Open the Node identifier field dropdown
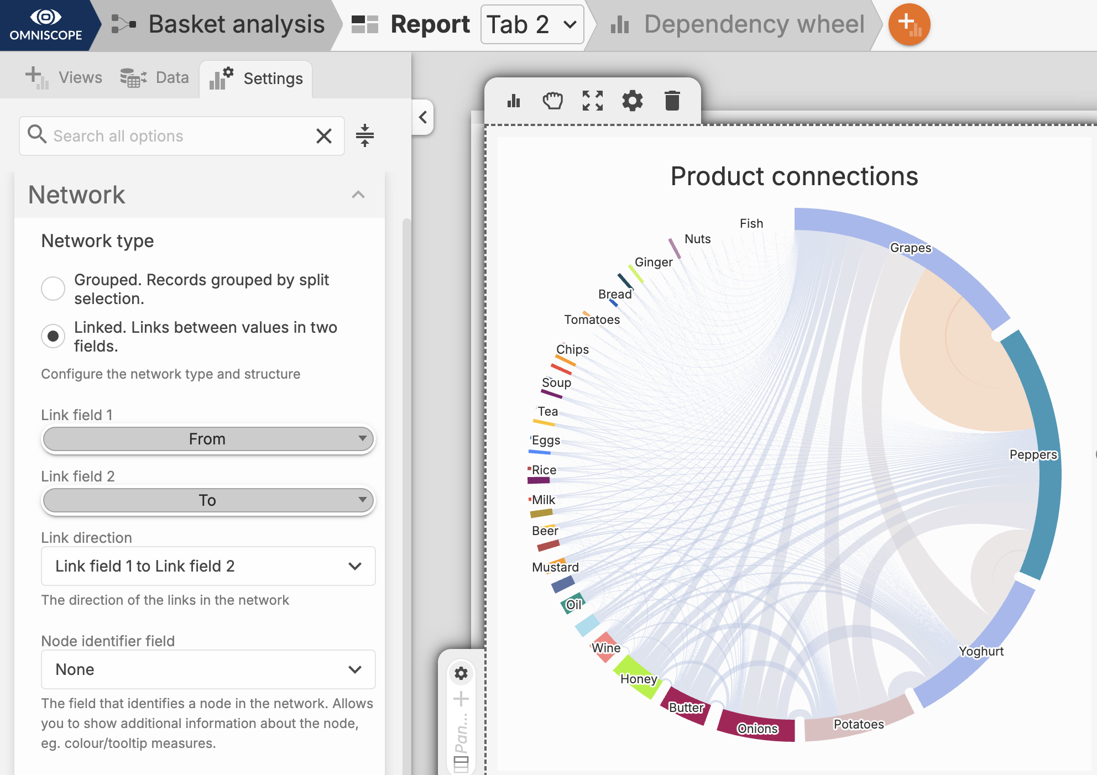 pos(208,669)
